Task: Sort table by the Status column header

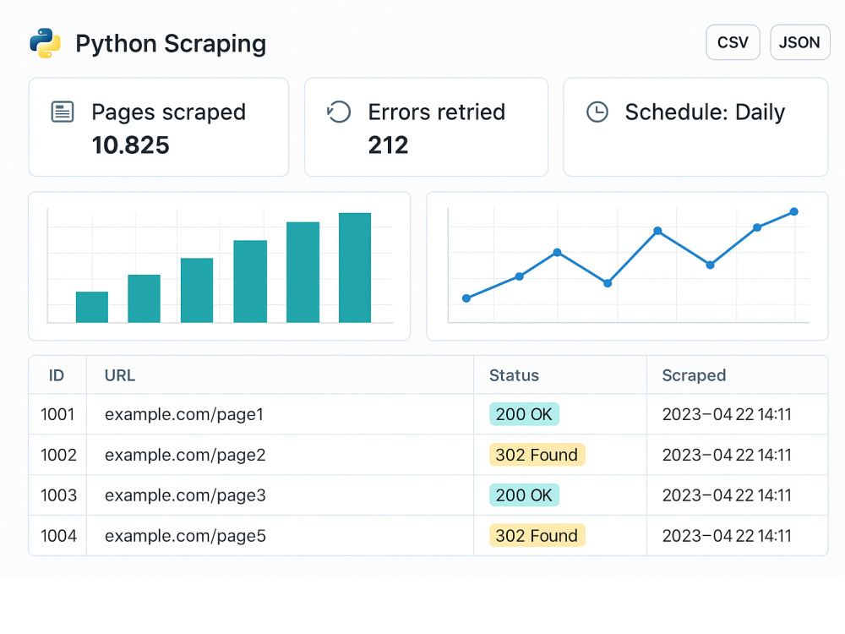Action: (513, 375)
